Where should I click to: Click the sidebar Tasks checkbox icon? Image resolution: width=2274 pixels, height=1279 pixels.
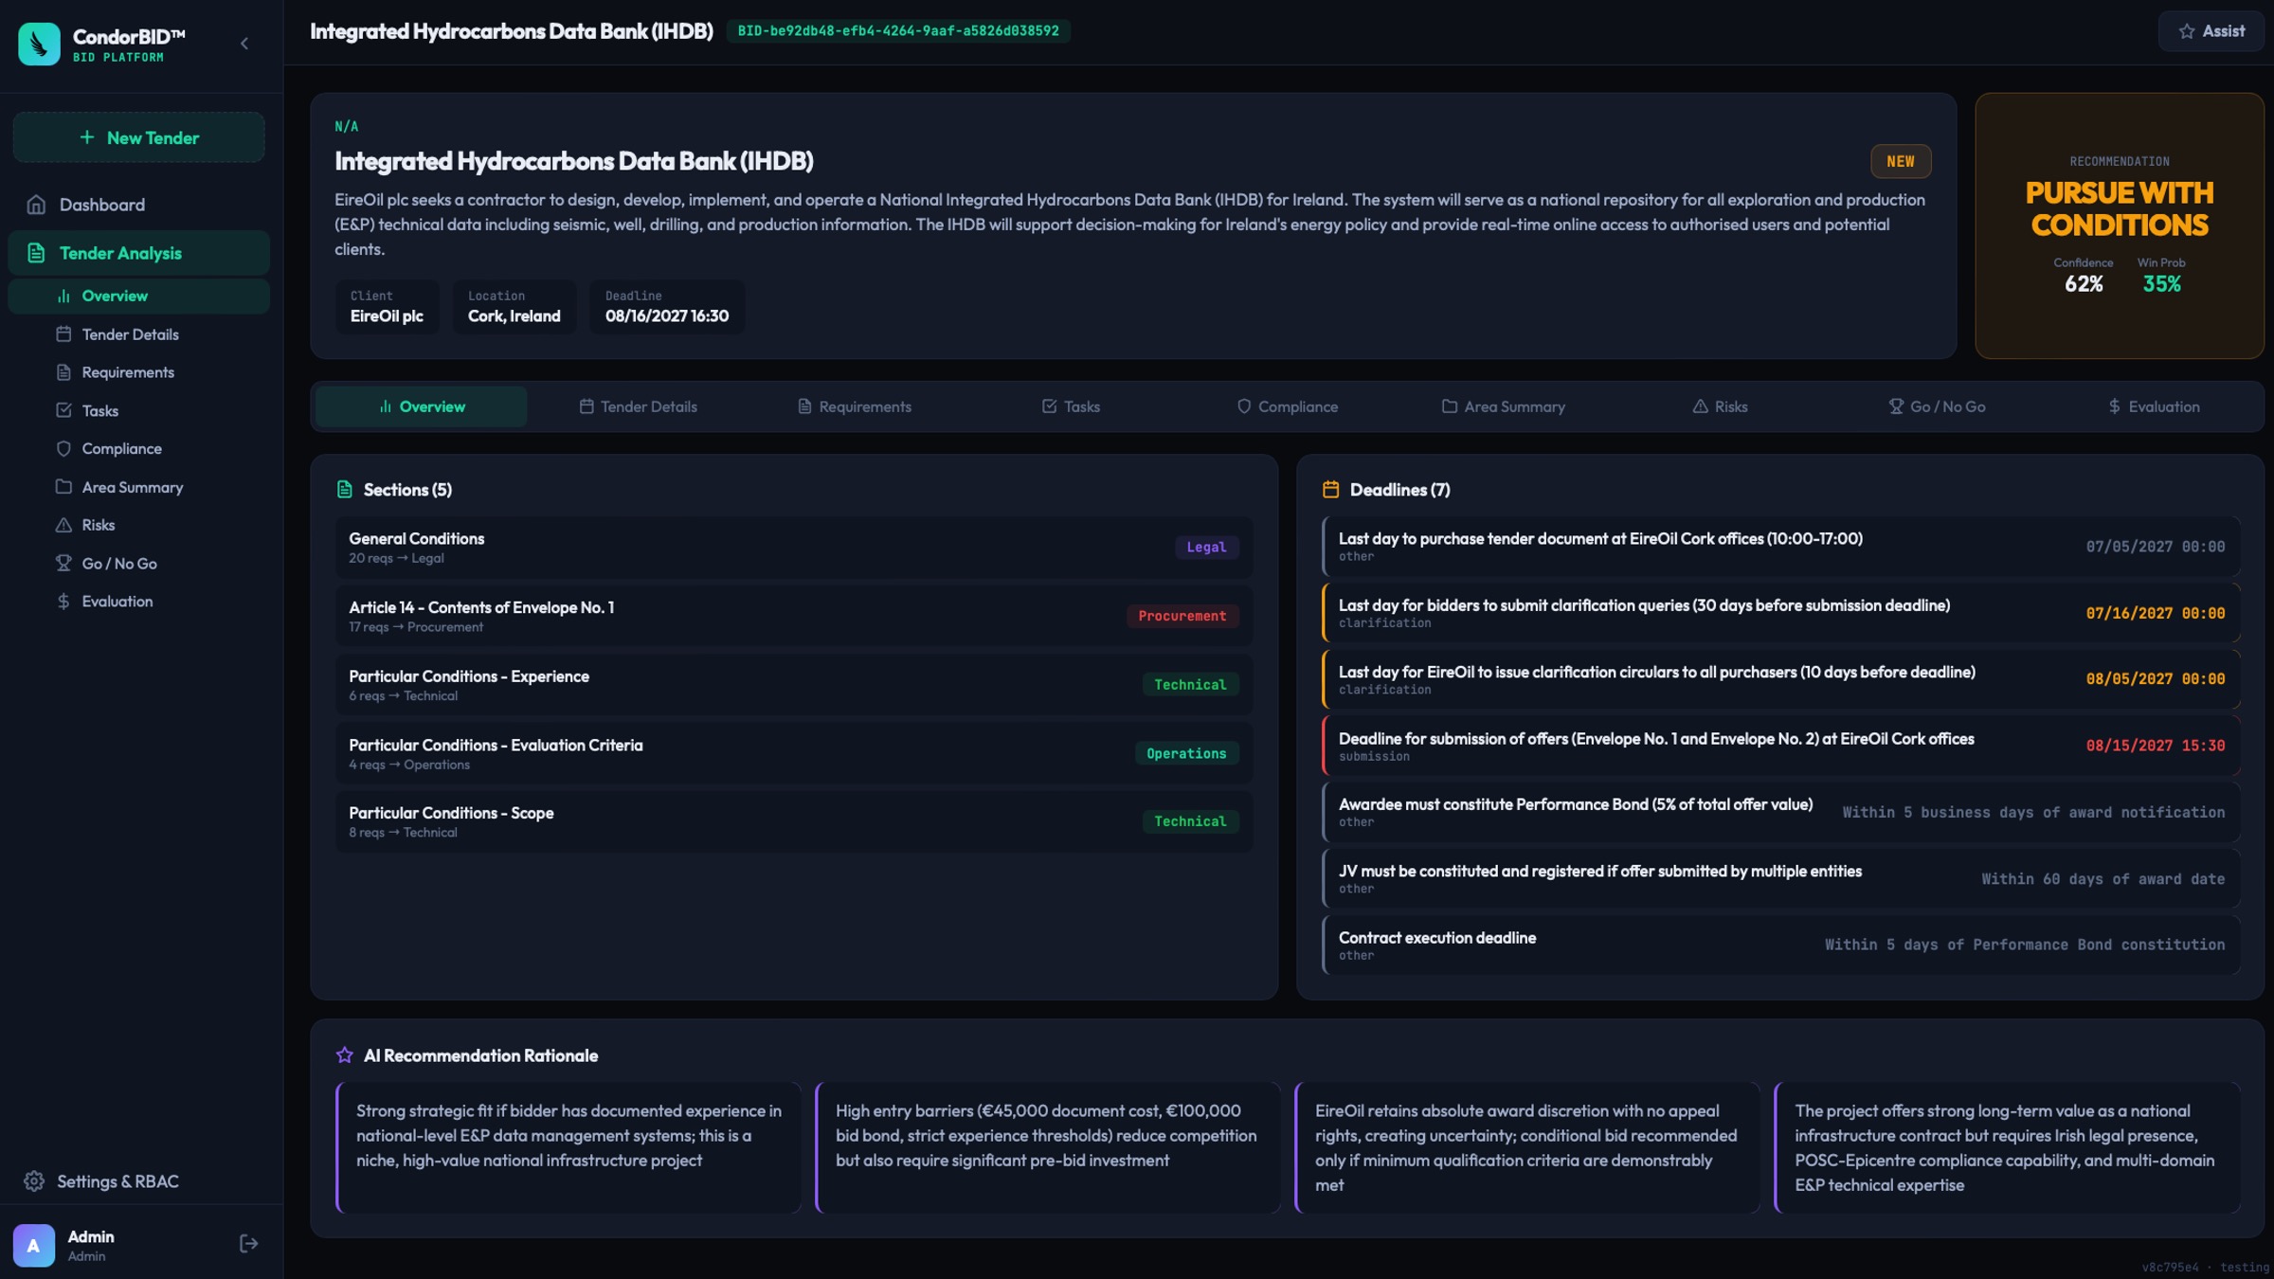click(x=63, y=410)
